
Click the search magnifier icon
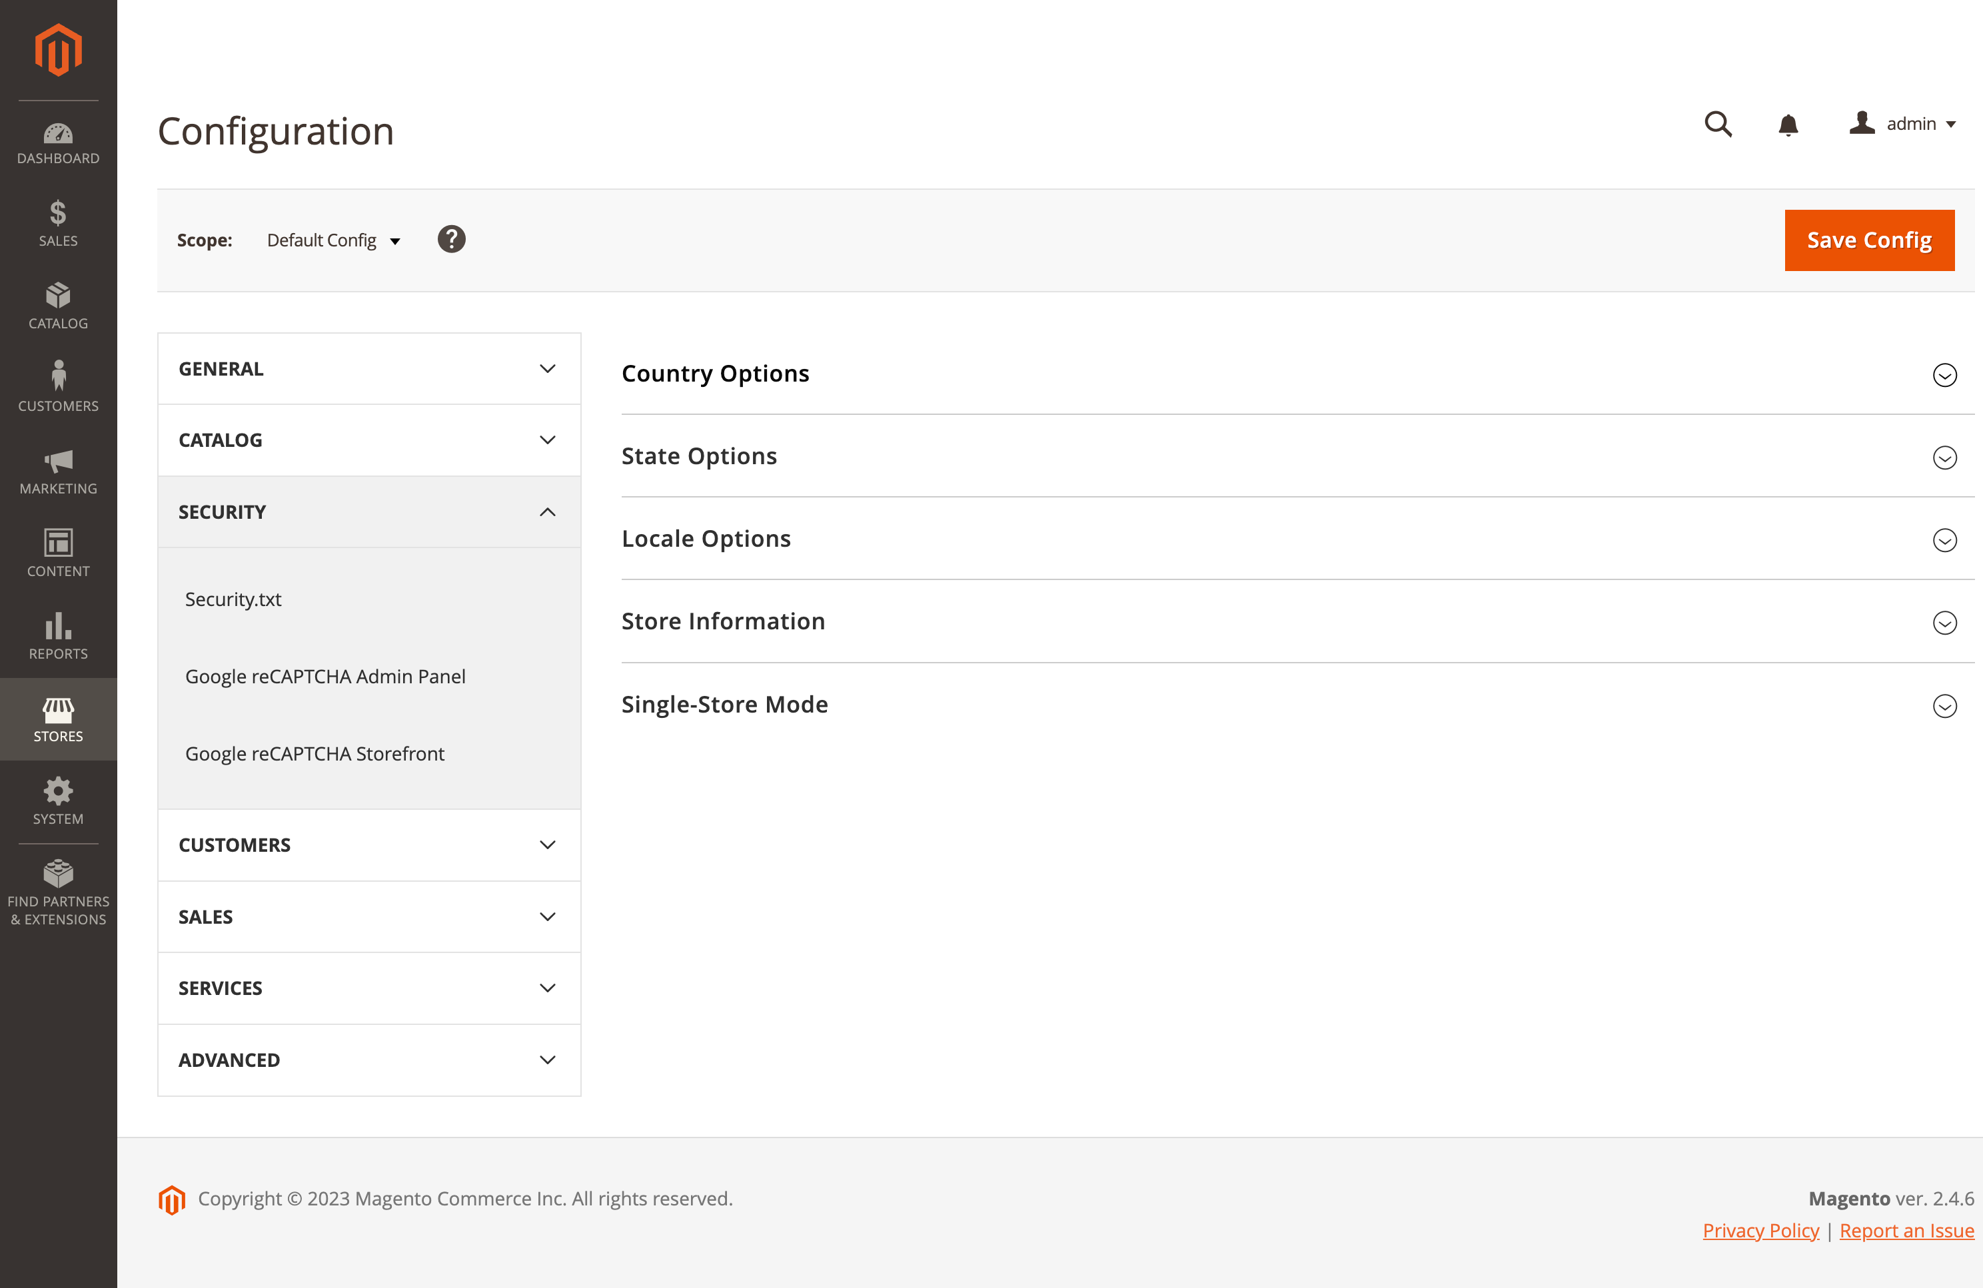pyautogui.click(x=1718, y=124)
